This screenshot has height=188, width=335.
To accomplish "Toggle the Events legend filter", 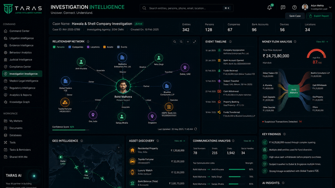I will point(122,47).
